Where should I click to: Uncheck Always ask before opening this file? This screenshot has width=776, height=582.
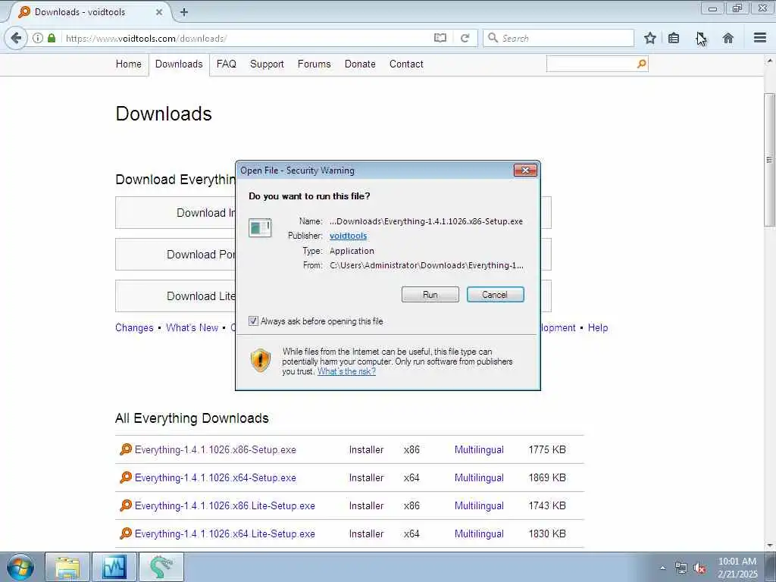[253, 321]
